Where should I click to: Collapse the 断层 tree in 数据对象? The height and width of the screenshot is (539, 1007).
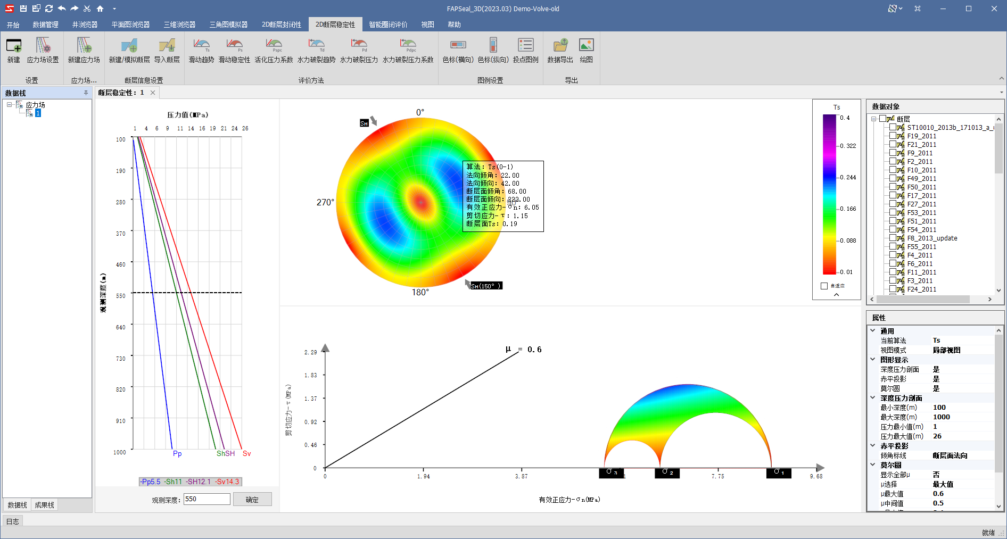873,119
